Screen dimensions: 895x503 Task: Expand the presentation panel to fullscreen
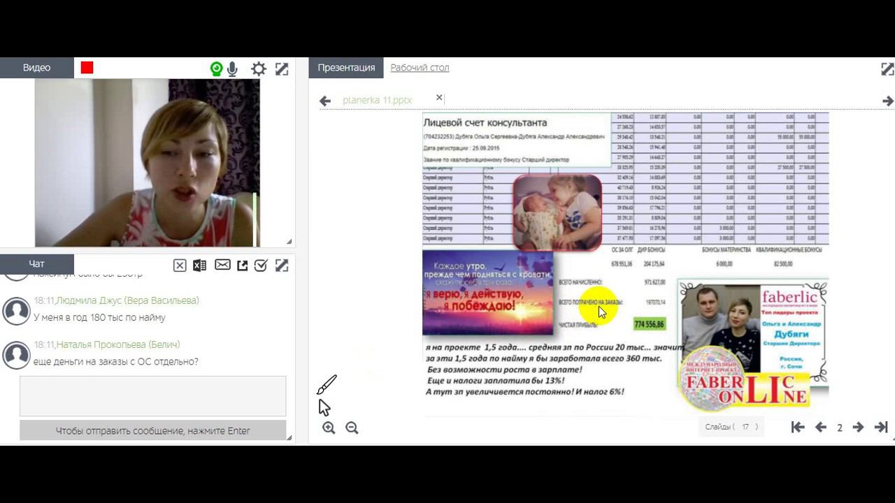click(887, 68)
